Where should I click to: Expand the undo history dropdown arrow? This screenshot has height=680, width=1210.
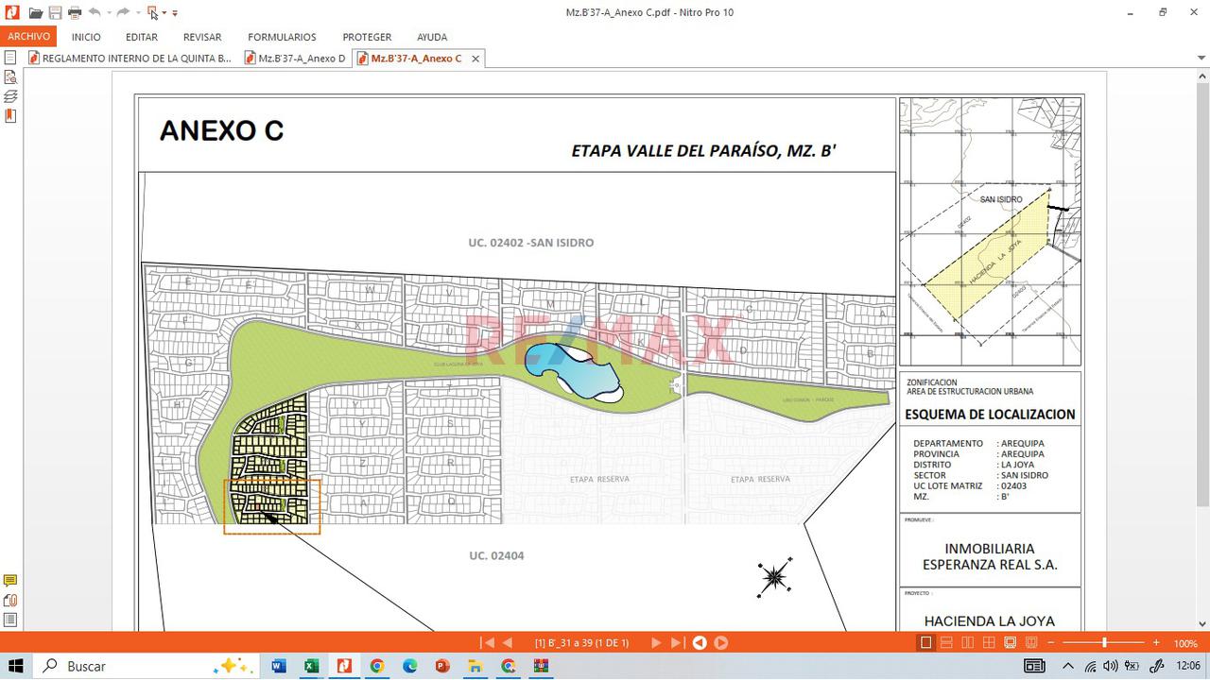tap(109, 13)
